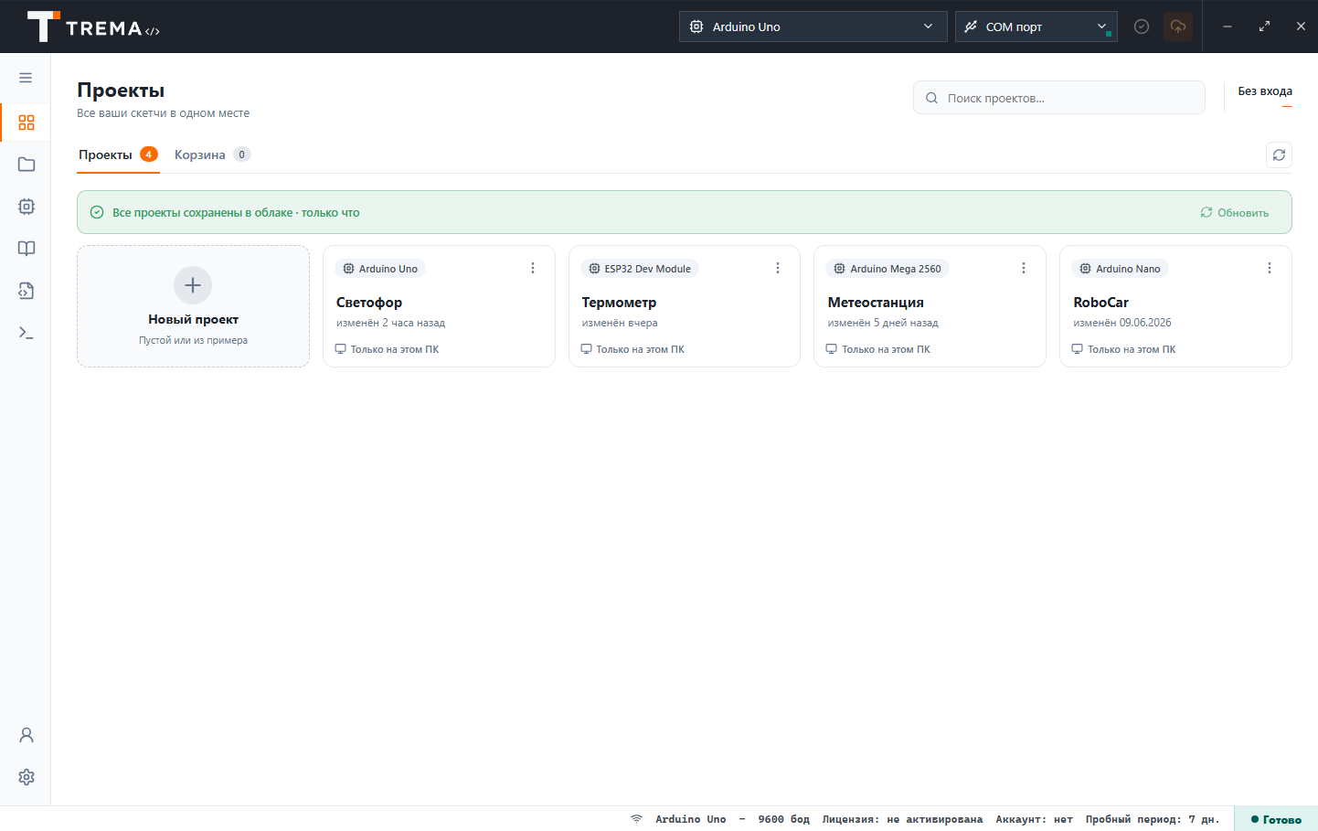Screen dimensions: 1318x831
Task: Click 'Только на этом ПК' on Светофор card
Action: click(388, 349)
